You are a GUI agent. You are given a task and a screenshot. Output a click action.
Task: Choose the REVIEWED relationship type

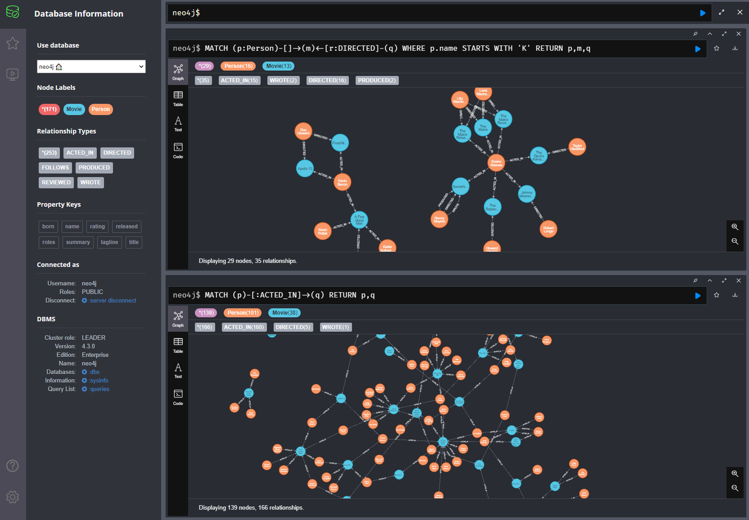(56, 182)
